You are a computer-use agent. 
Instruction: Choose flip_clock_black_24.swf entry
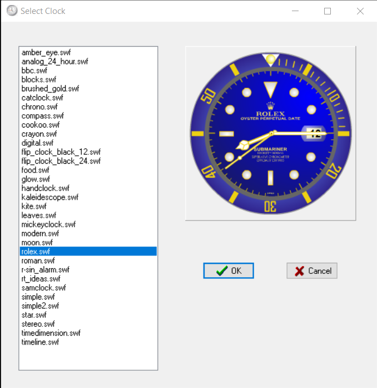pos(61,161)
